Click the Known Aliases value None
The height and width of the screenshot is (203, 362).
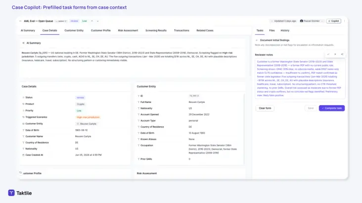(x=191, y=139)
